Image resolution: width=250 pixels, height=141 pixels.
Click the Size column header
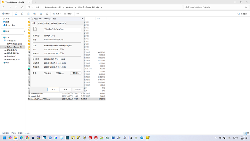pyautogui.click(x=101, y=19)
